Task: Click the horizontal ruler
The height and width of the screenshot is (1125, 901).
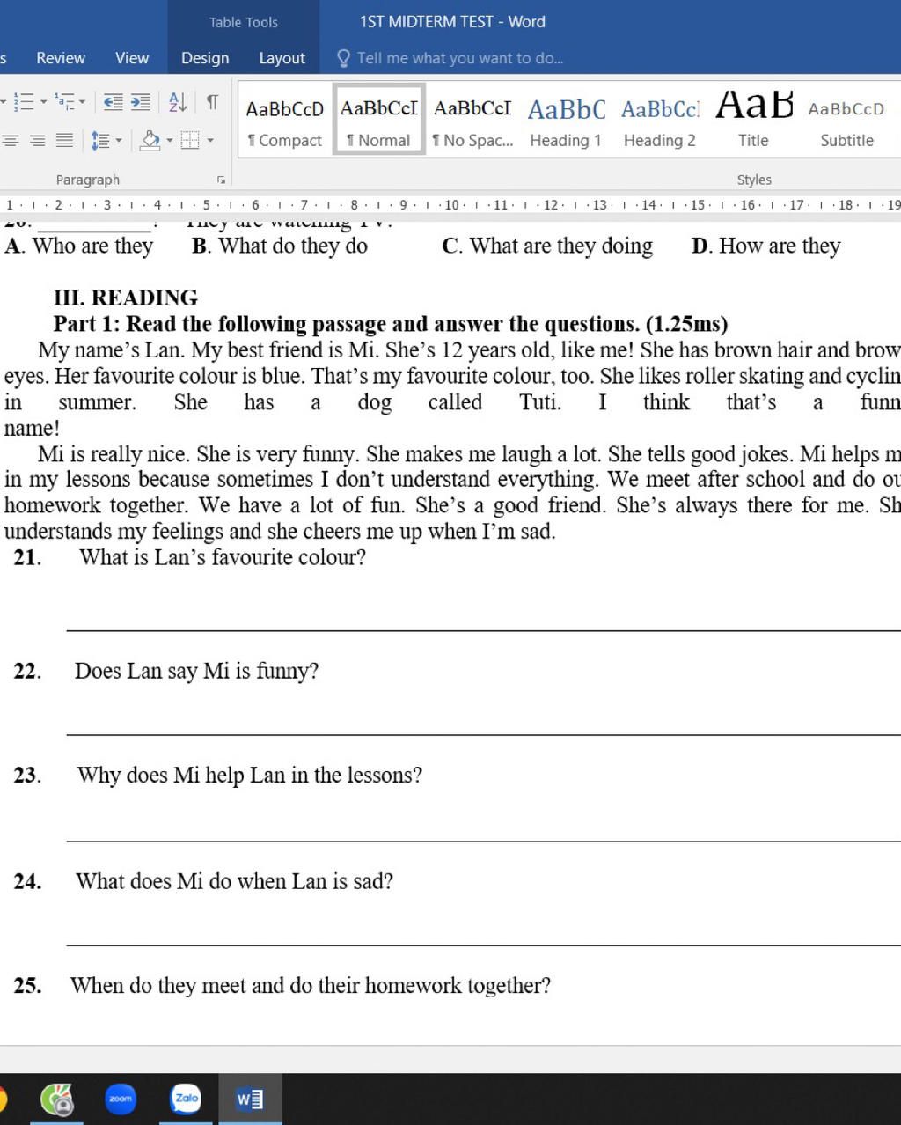Action: pyautogui.click(x=450, y=205)
